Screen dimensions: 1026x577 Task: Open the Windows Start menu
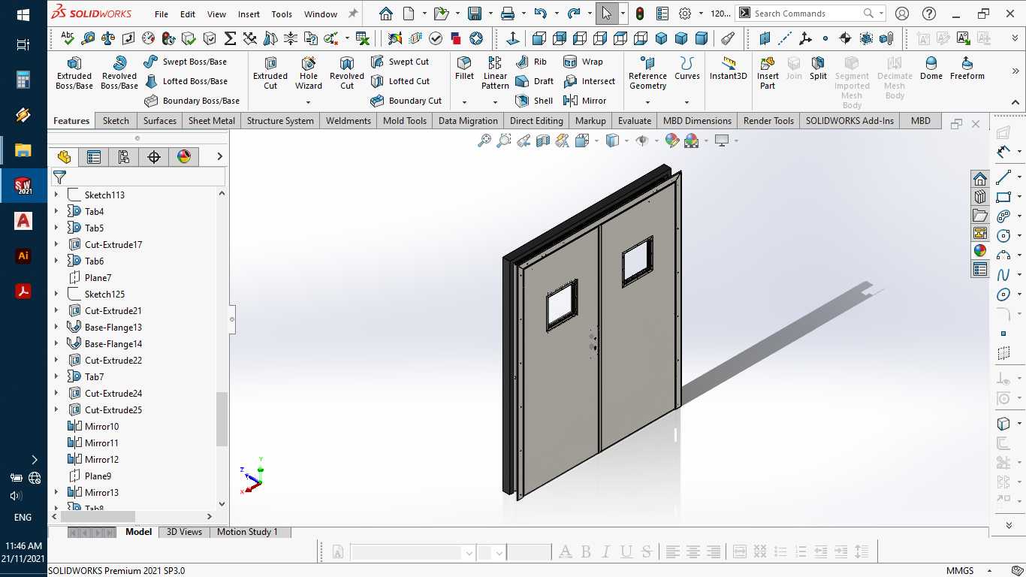point(23,15)
